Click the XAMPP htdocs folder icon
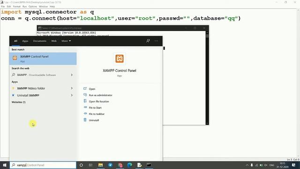 tap(13, 88)
